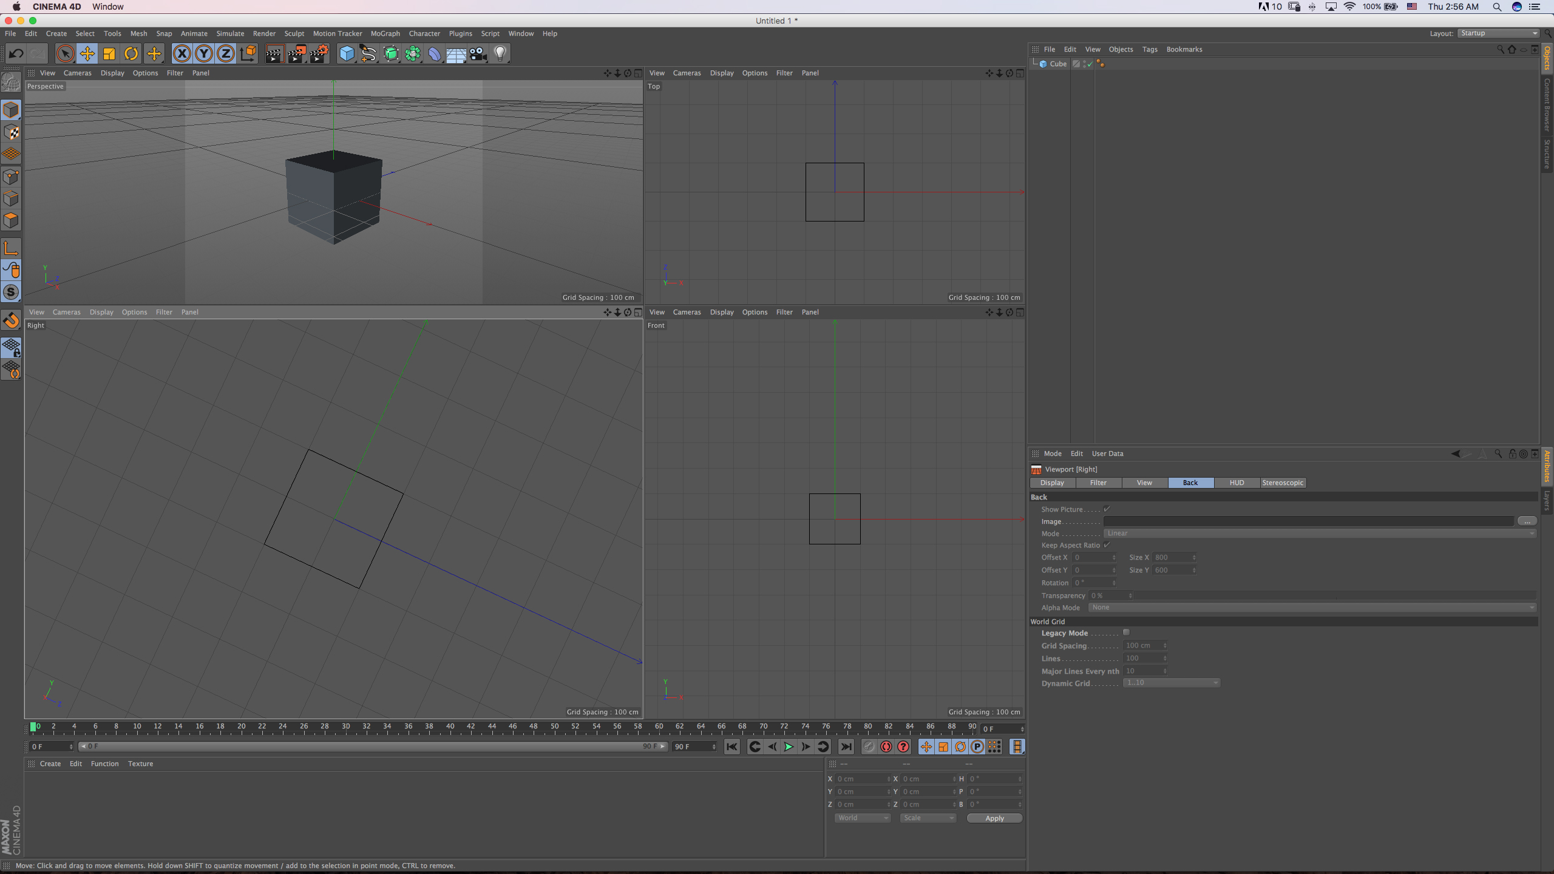Screen dimensions: 1554x874
Task: Open Cameras menu in Perspective viewport
Action: click(77, 73)
